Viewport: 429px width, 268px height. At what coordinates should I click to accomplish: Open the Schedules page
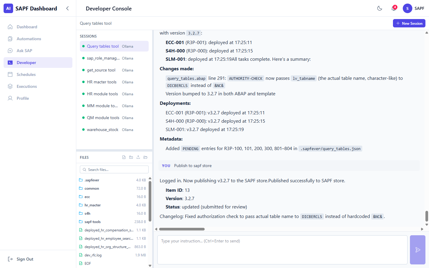[x=38, y=74]
